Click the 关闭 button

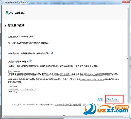pos(100,99)
